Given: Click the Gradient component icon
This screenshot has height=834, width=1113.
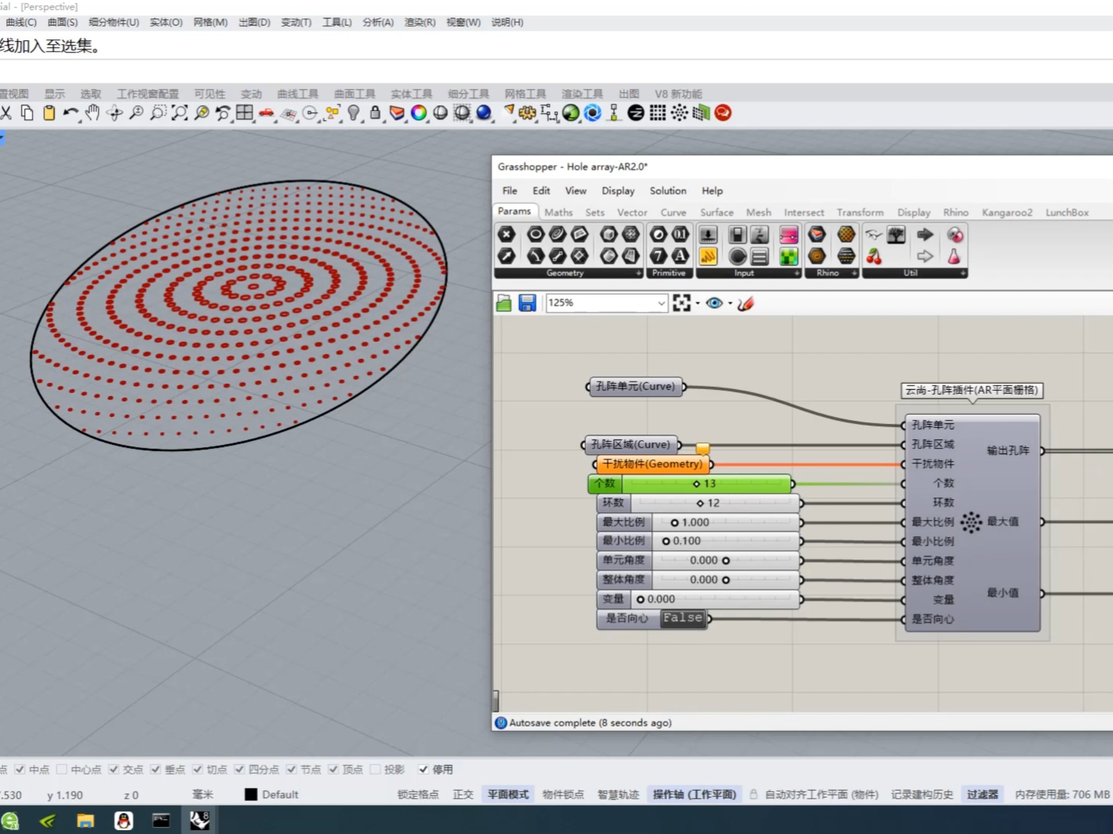Looking at the screenshot, I should [789, 235].
